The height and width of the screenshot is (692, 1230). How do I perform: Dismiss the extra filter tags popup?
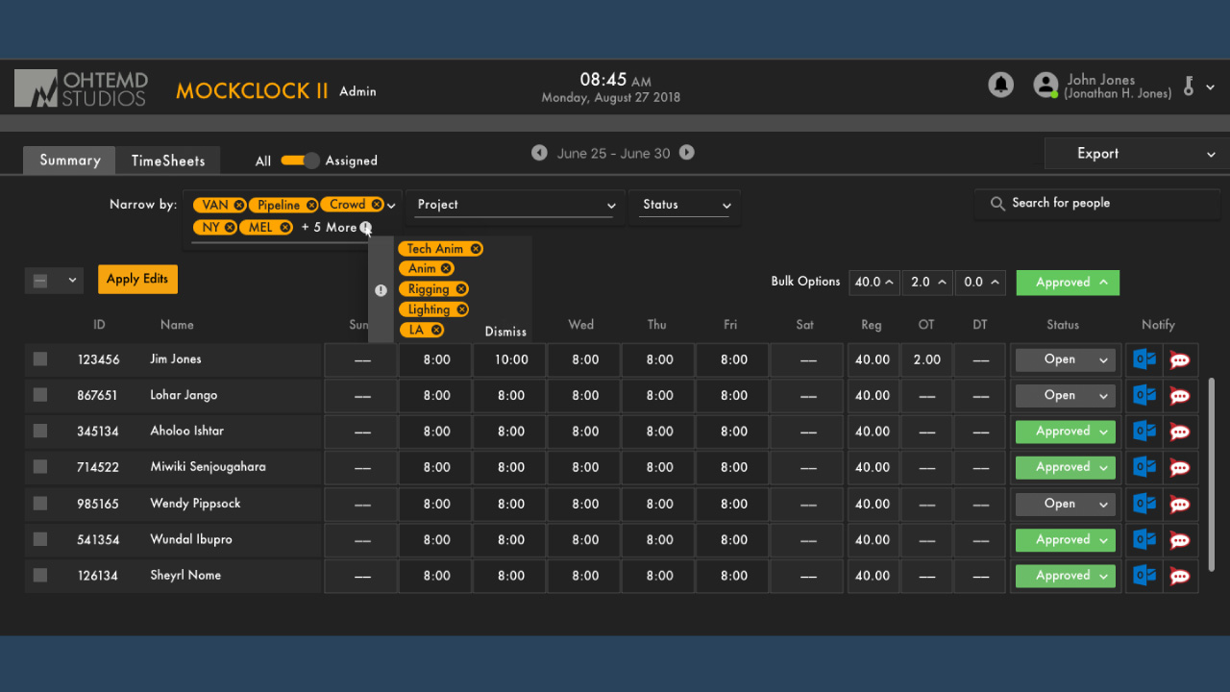point(505,332)
